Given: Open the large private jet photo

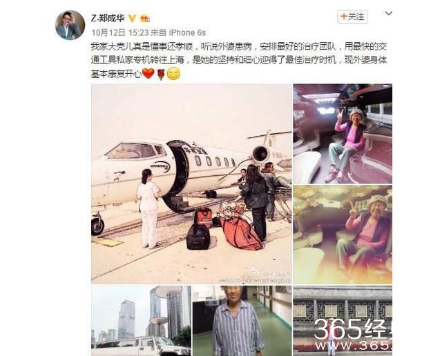Looking at the screenshot, I should point(191,184).
